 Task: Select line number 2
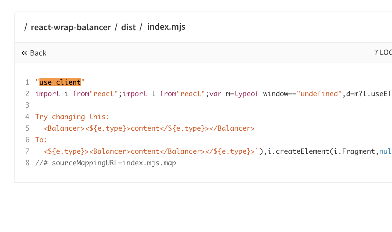pos(27,94)
